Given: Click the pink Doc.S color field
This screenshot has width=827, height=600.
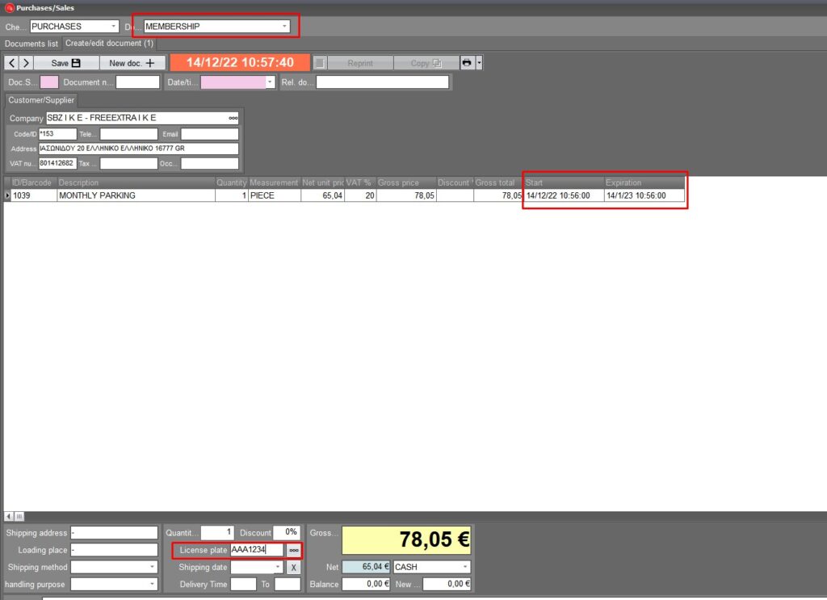Looking at the screenshot, I should pos(48,82).
